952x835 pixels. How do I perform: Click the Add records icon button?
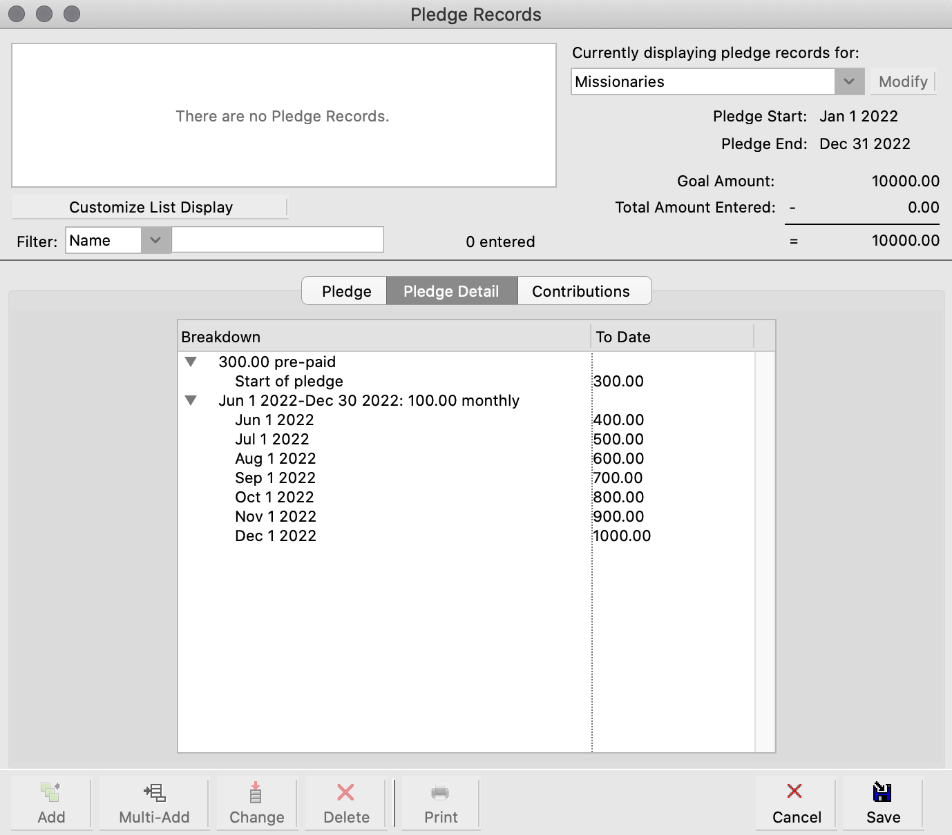(51, 803)
